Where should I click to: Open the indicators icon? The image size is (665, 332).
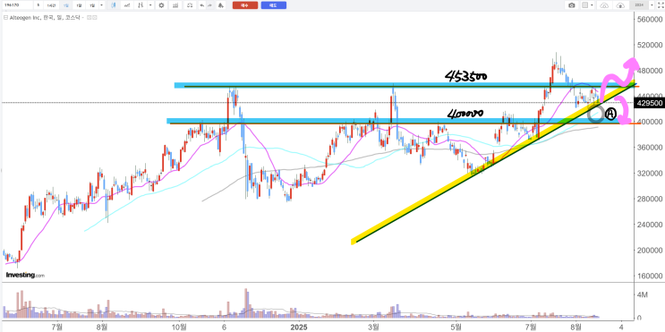[175, 5]
